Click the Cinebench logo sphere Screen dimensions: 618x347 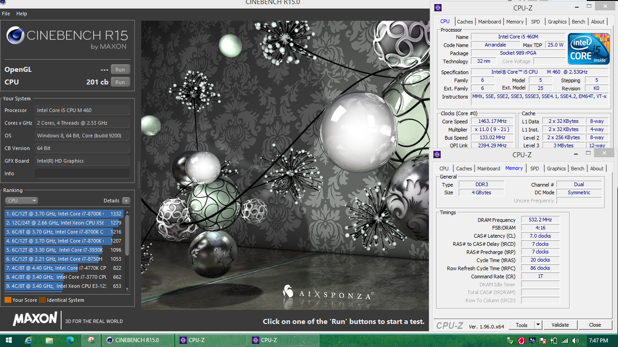[15, 35]
